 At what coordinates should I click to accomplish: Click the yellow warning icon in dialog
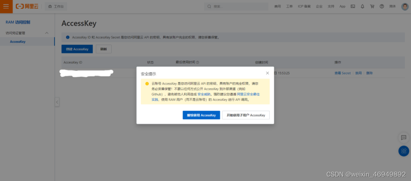[147, 84]
